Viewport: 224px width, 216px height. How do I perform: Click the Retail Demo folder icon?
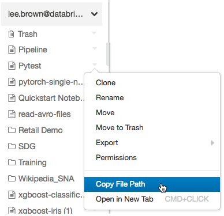click(x=12, y=130)
